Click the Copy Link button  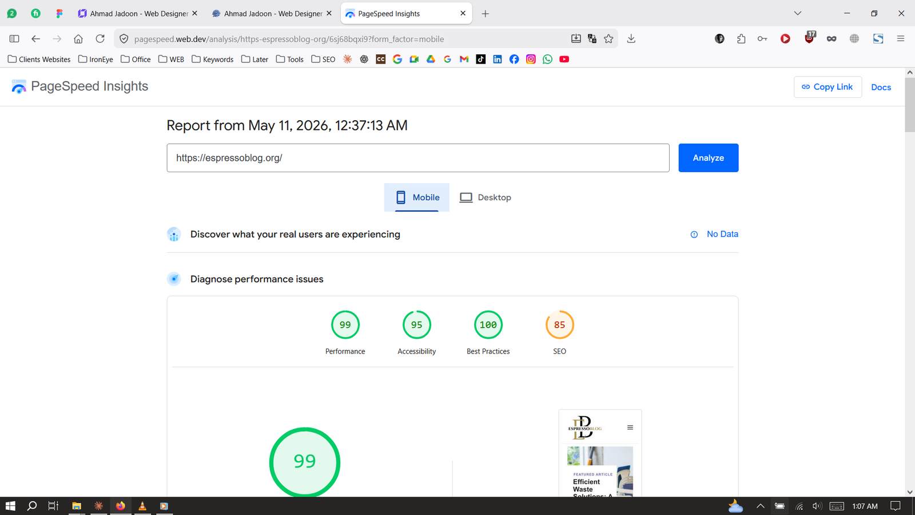pos(828,87)
